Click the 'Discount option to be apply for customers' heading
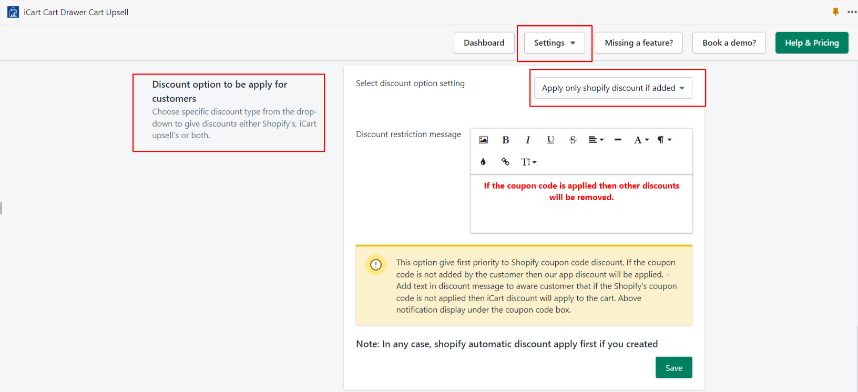Image resolution: width=858 pixels, height=392 pixels. pyautogui.click(x=220, y=91)
